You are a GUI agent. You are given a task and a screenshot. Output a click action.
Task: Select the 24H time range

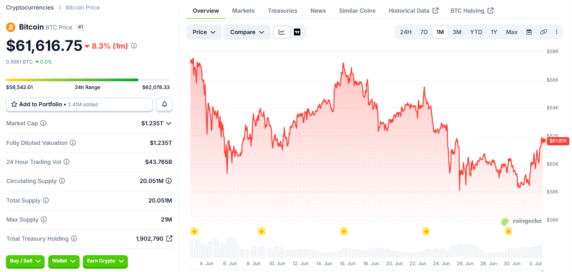point(405,32)
